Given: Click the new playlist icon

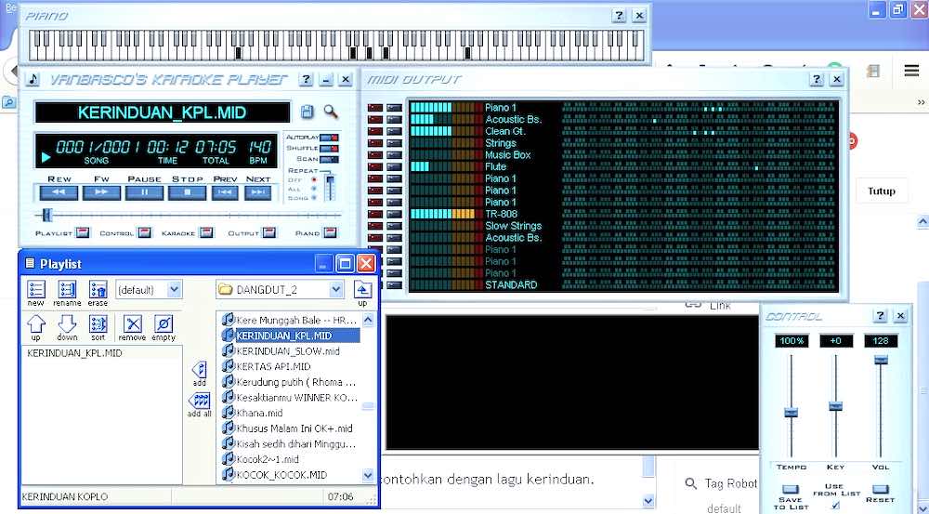Looking at the screenshot, I should click(x=36, y=290).
